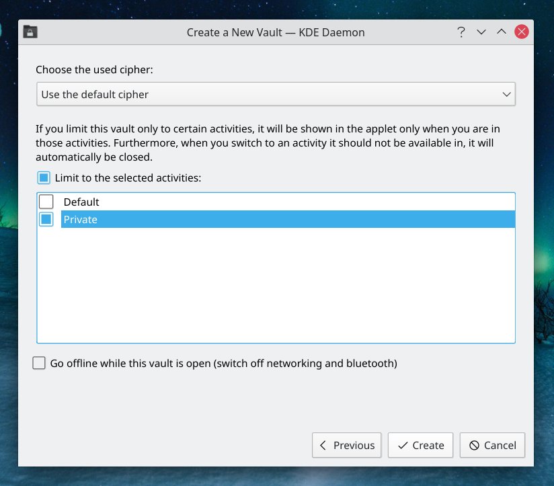Click the downward chevron in the title bar

point(481,32)
